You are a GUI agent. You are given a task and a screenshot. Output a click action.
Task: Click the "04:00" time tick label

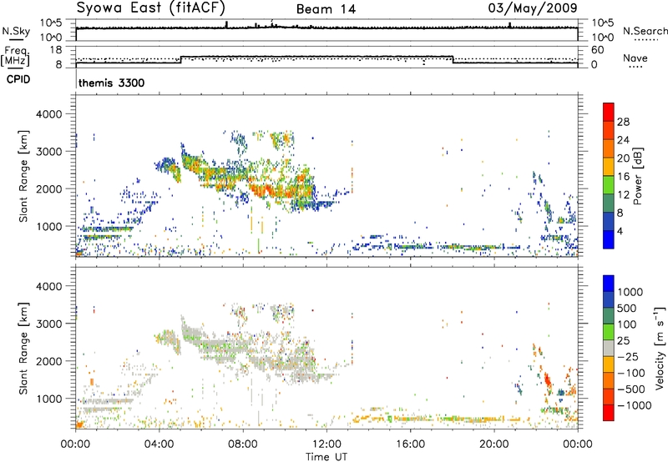[x=159, y=444]
